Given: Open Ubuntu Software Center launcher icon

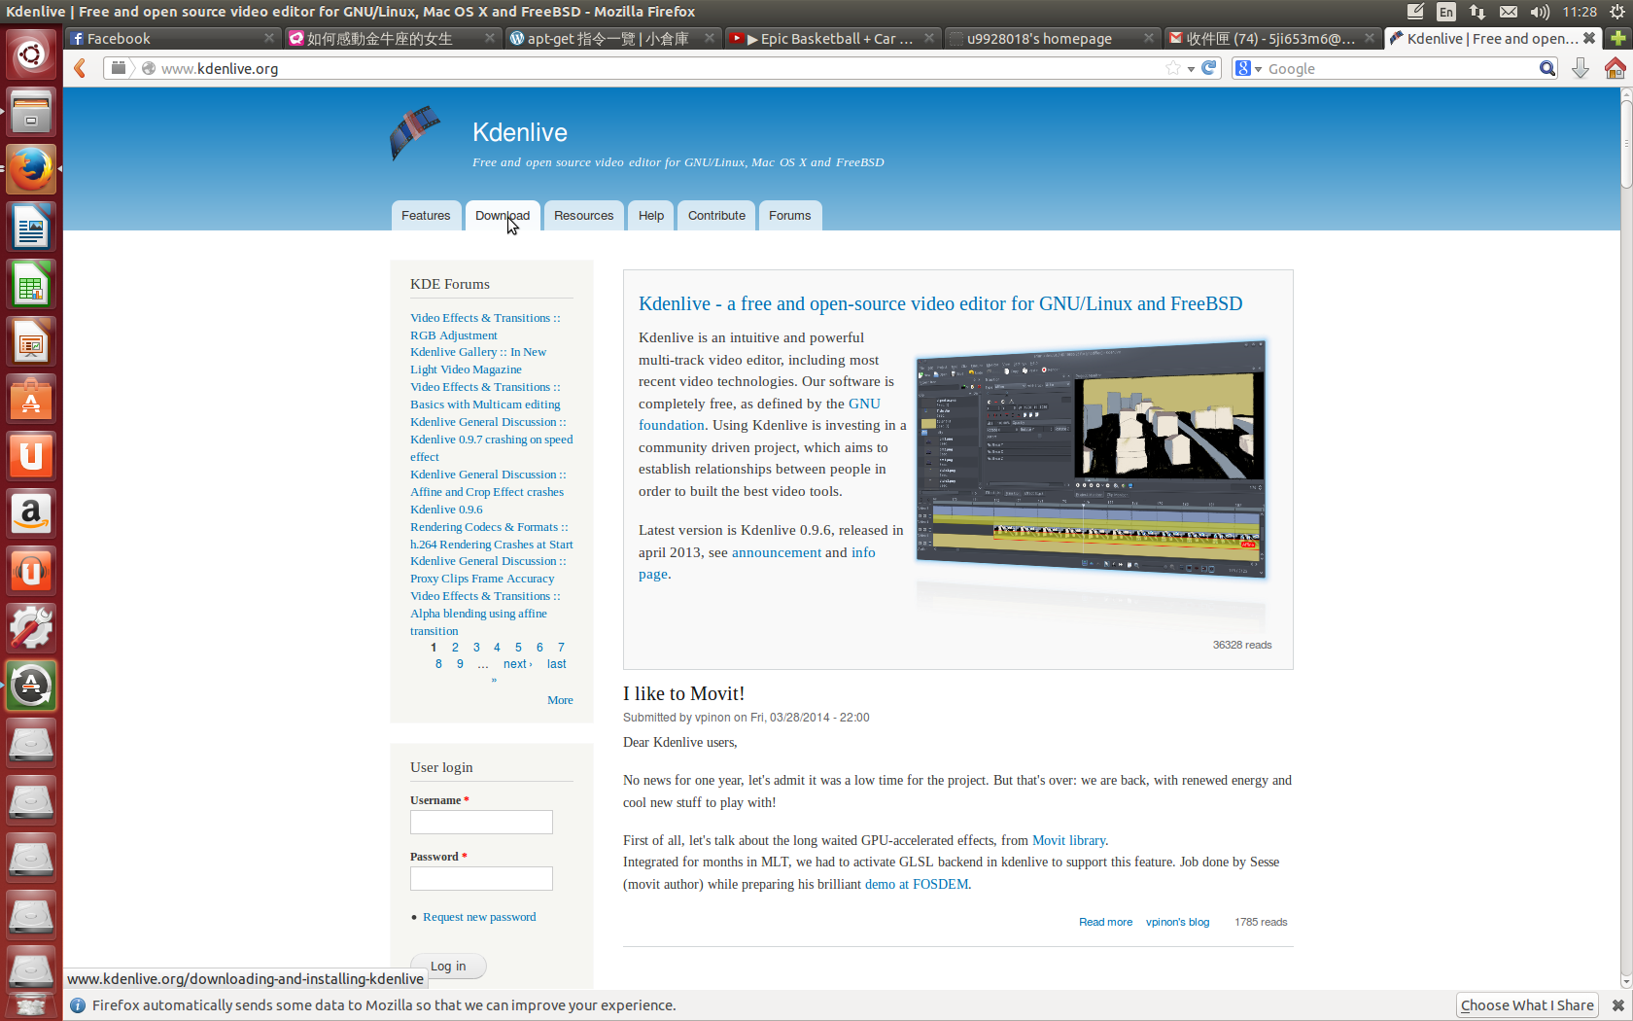Looking at the screenshot, I should tap(31, 399).
